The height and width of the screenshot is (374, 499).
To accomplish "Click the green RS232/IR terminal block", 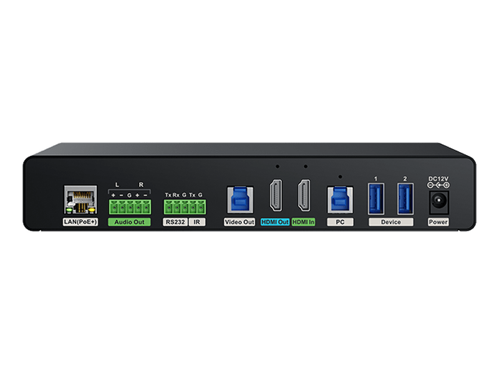I will (185, 207).
